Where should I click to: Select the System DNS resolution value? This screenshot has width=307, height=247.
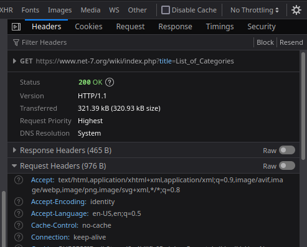coord(89,133)
